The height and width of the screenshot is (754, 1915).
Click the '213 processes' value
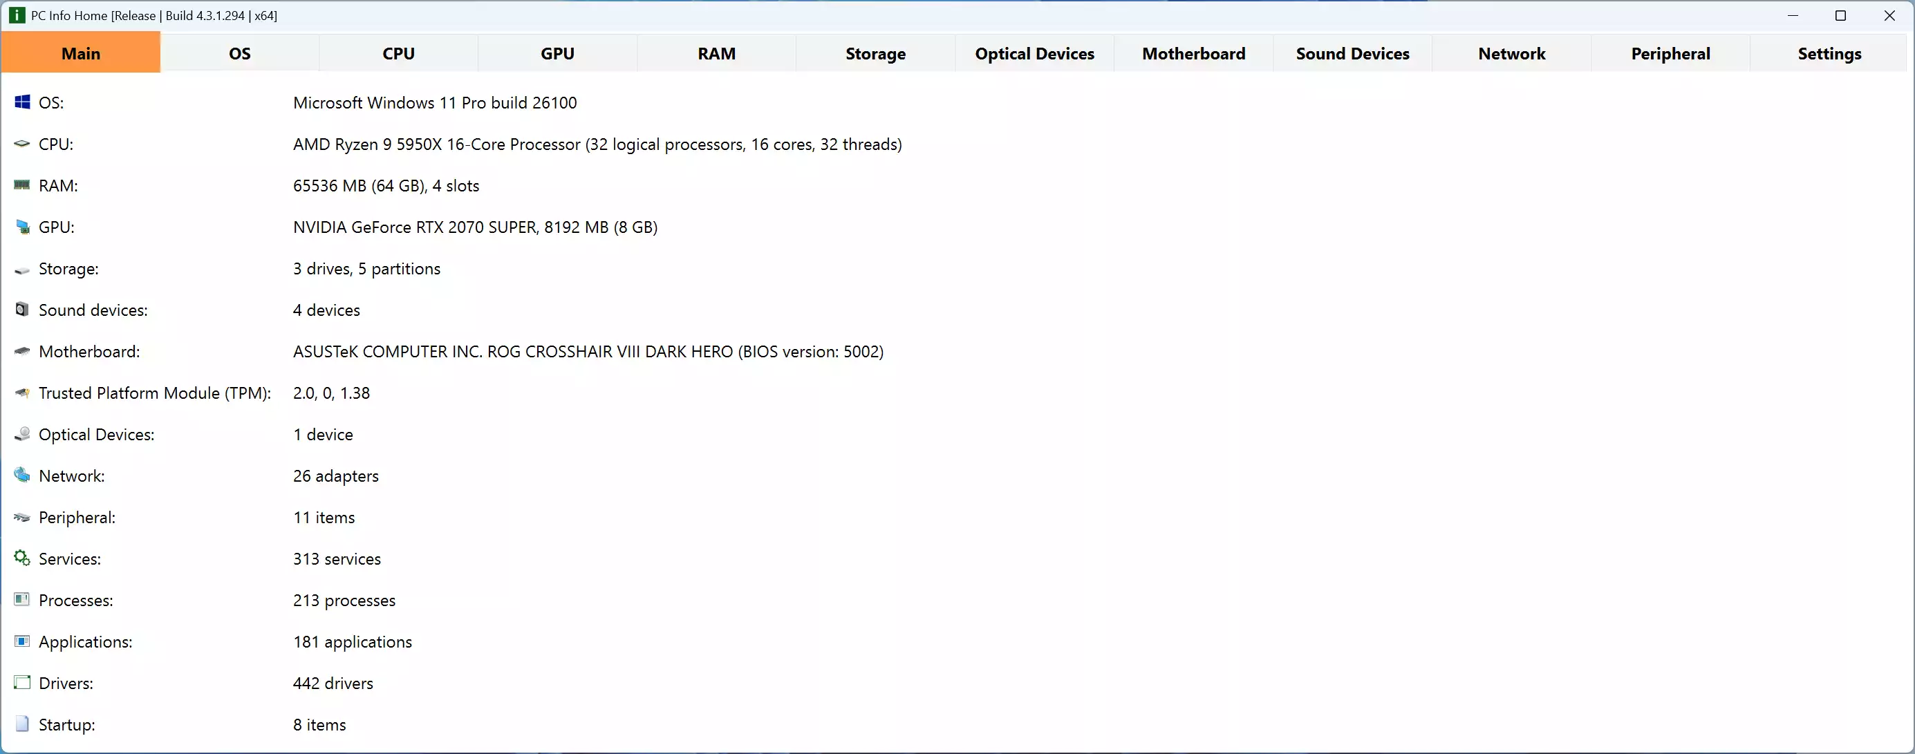[344, 601]
